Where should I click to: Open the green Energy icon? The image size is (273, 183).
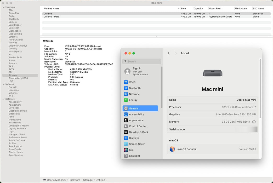pos(126,100)
